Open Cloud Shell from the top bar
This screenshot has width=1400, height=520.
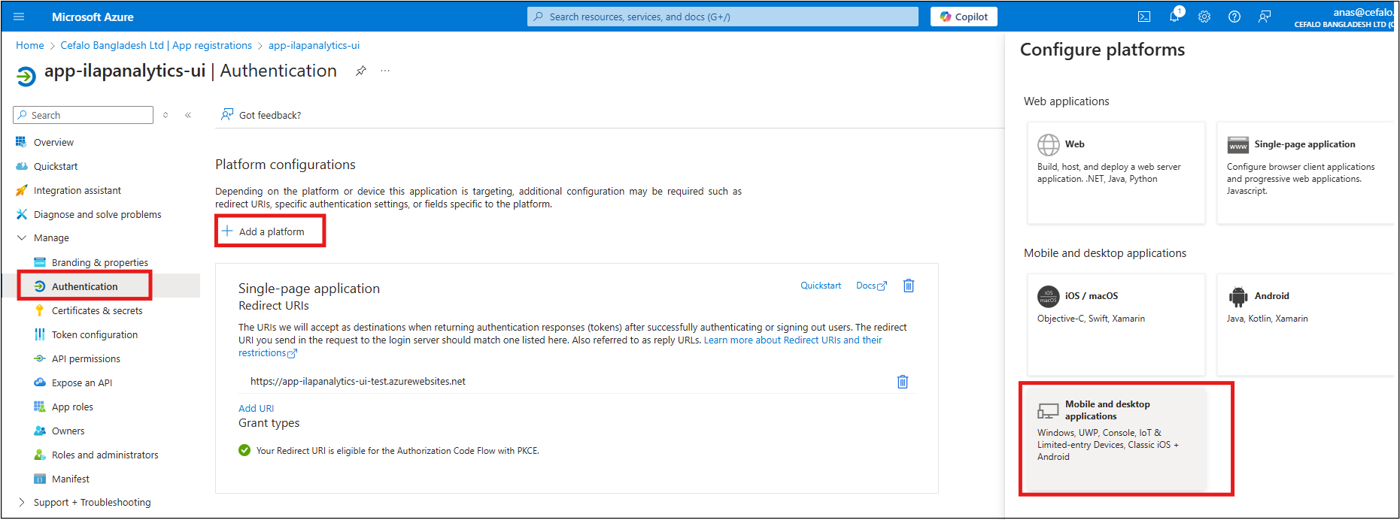point(1144,17)
